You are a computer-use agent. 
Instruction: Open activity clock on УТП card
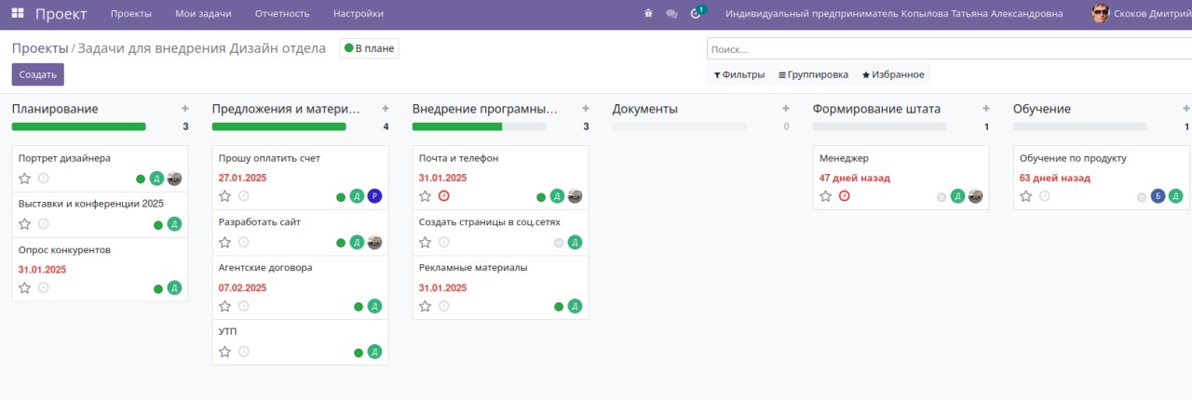point(244,352)
